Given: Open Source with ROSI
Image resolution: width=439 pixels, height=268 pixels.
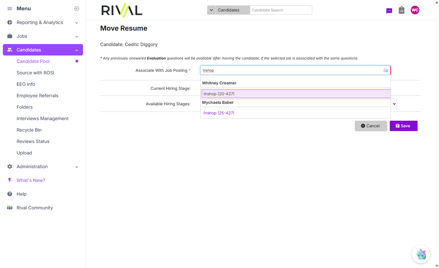Looking at the screenshot, I should [x=35, y=73].
